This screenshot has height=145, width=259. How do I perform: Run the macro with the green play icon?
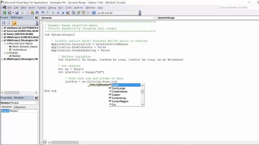tap(53, 12)
